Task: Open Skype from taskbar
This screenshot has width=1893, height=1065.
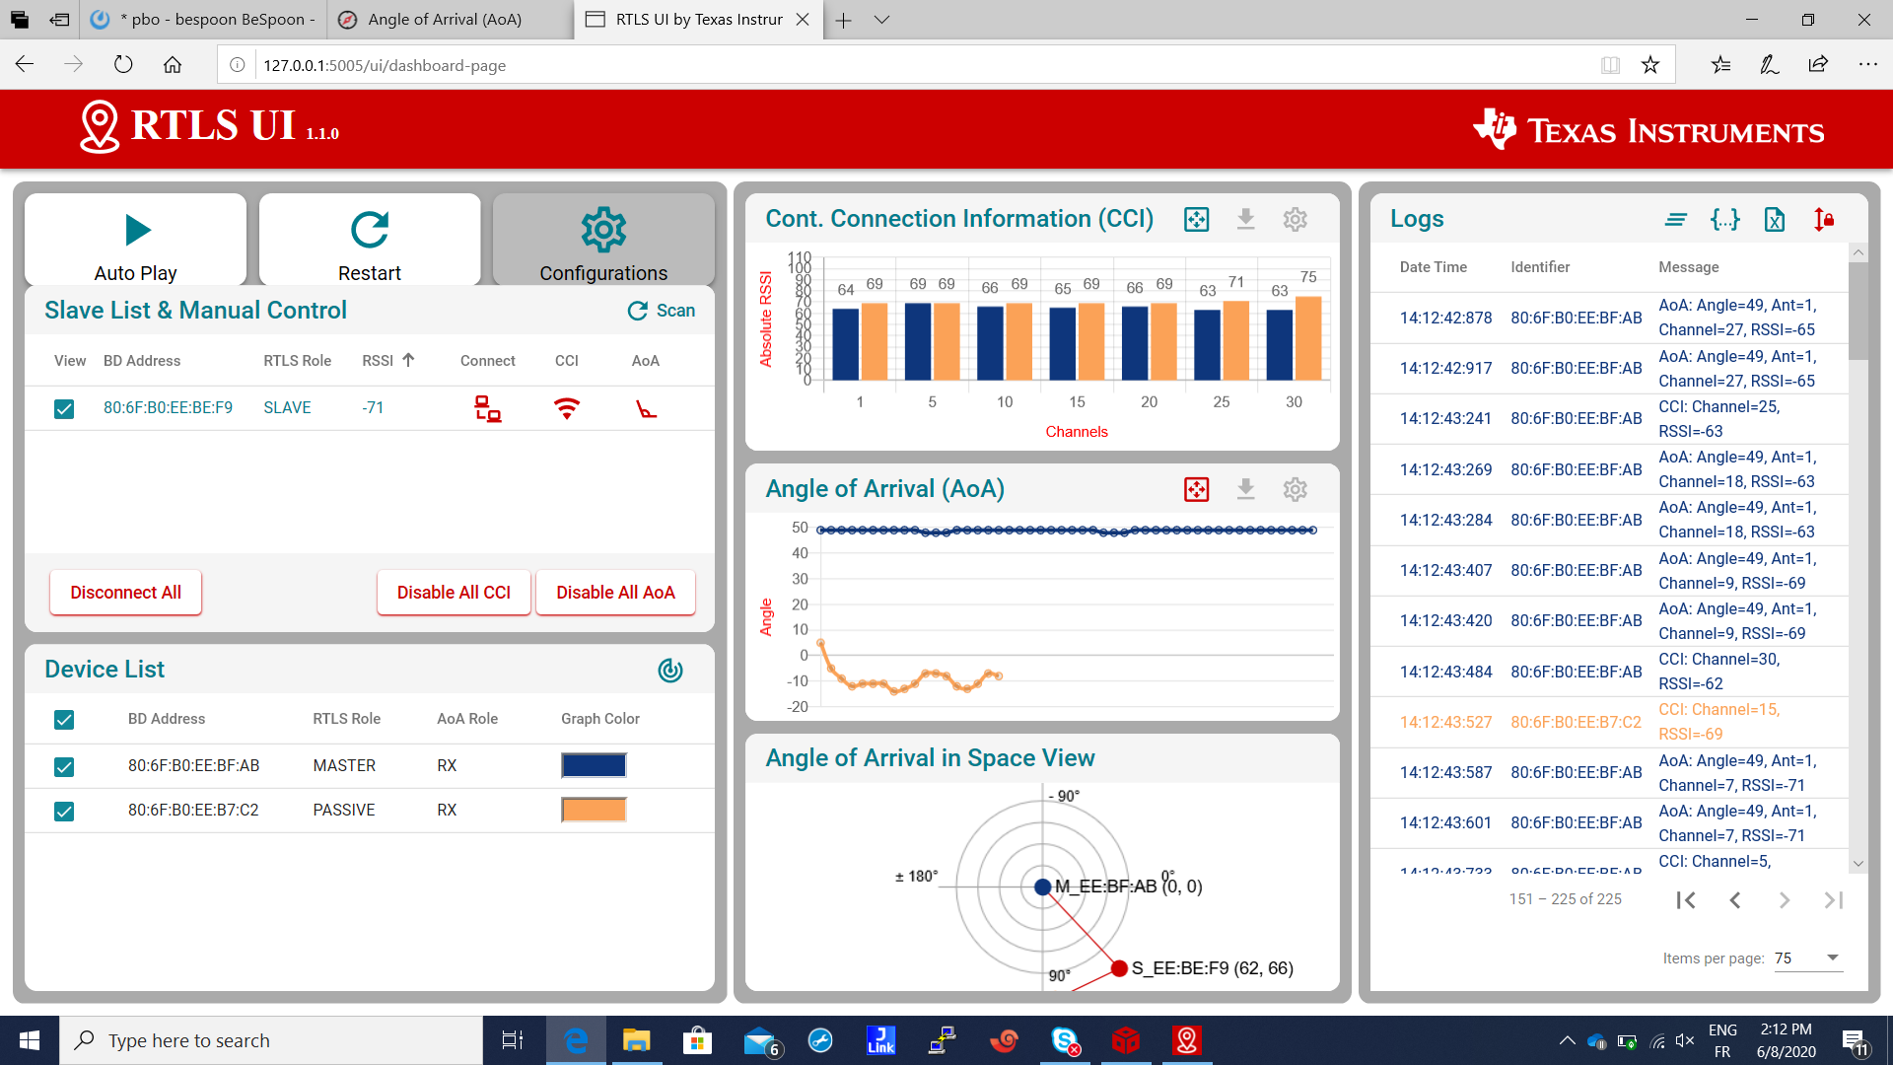Action: [x=1065, y=1040]
